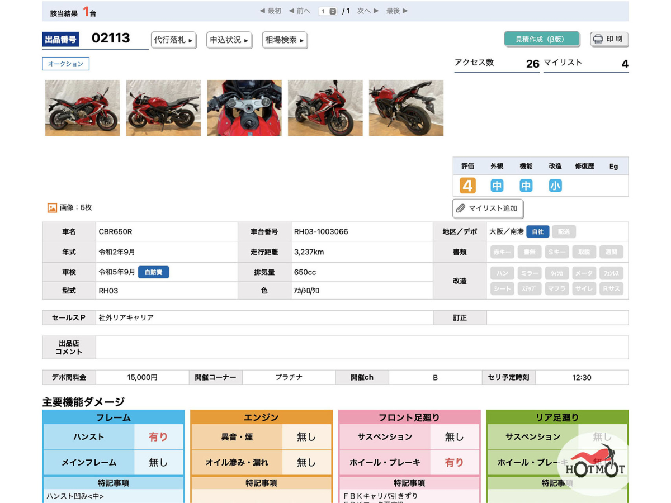Click the image count picture icon
671x503 pixels.
tap(52, 208)
